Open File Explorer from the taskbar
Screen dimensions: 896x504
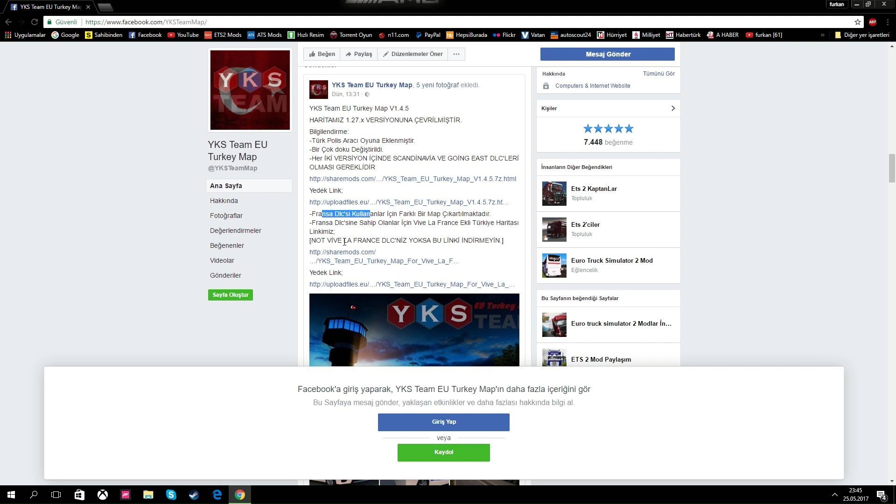click(148, 495)
